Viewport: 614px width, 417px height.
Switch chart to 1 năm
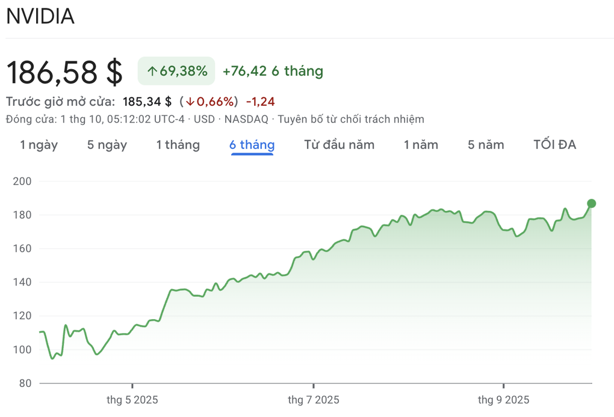tap(421, 145)
